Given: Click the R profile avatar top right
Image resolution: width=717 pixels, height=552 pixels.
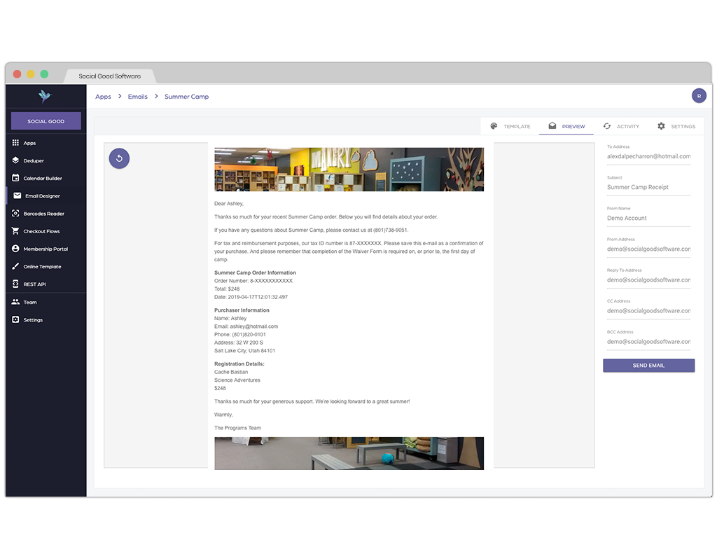Looking at the screenshot, I should click(699, 95).
